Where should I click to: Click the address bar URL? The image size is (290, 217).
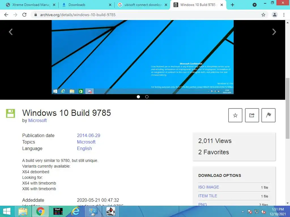[x=78, y=15]
